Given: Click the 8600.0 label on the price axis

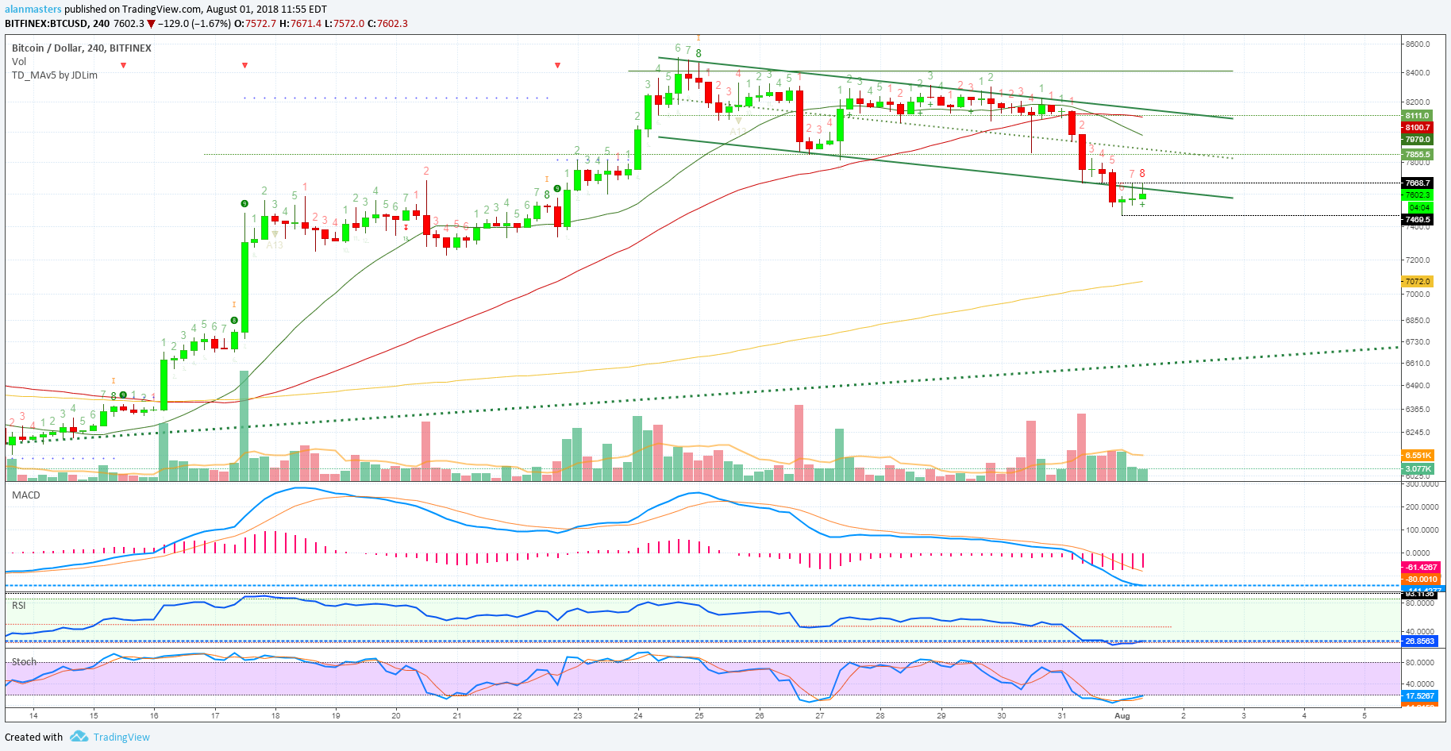Looking at the screenshot, I should tap(1417, 44).
